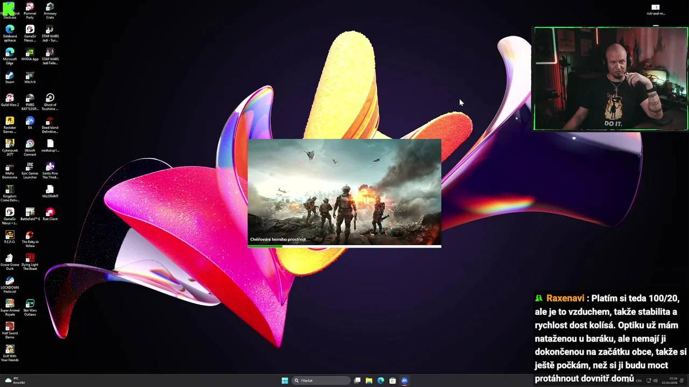Screen dimensions: 689x387
Task: Select The Baby in Yellow desktop icon
Action: pos(30,239)
